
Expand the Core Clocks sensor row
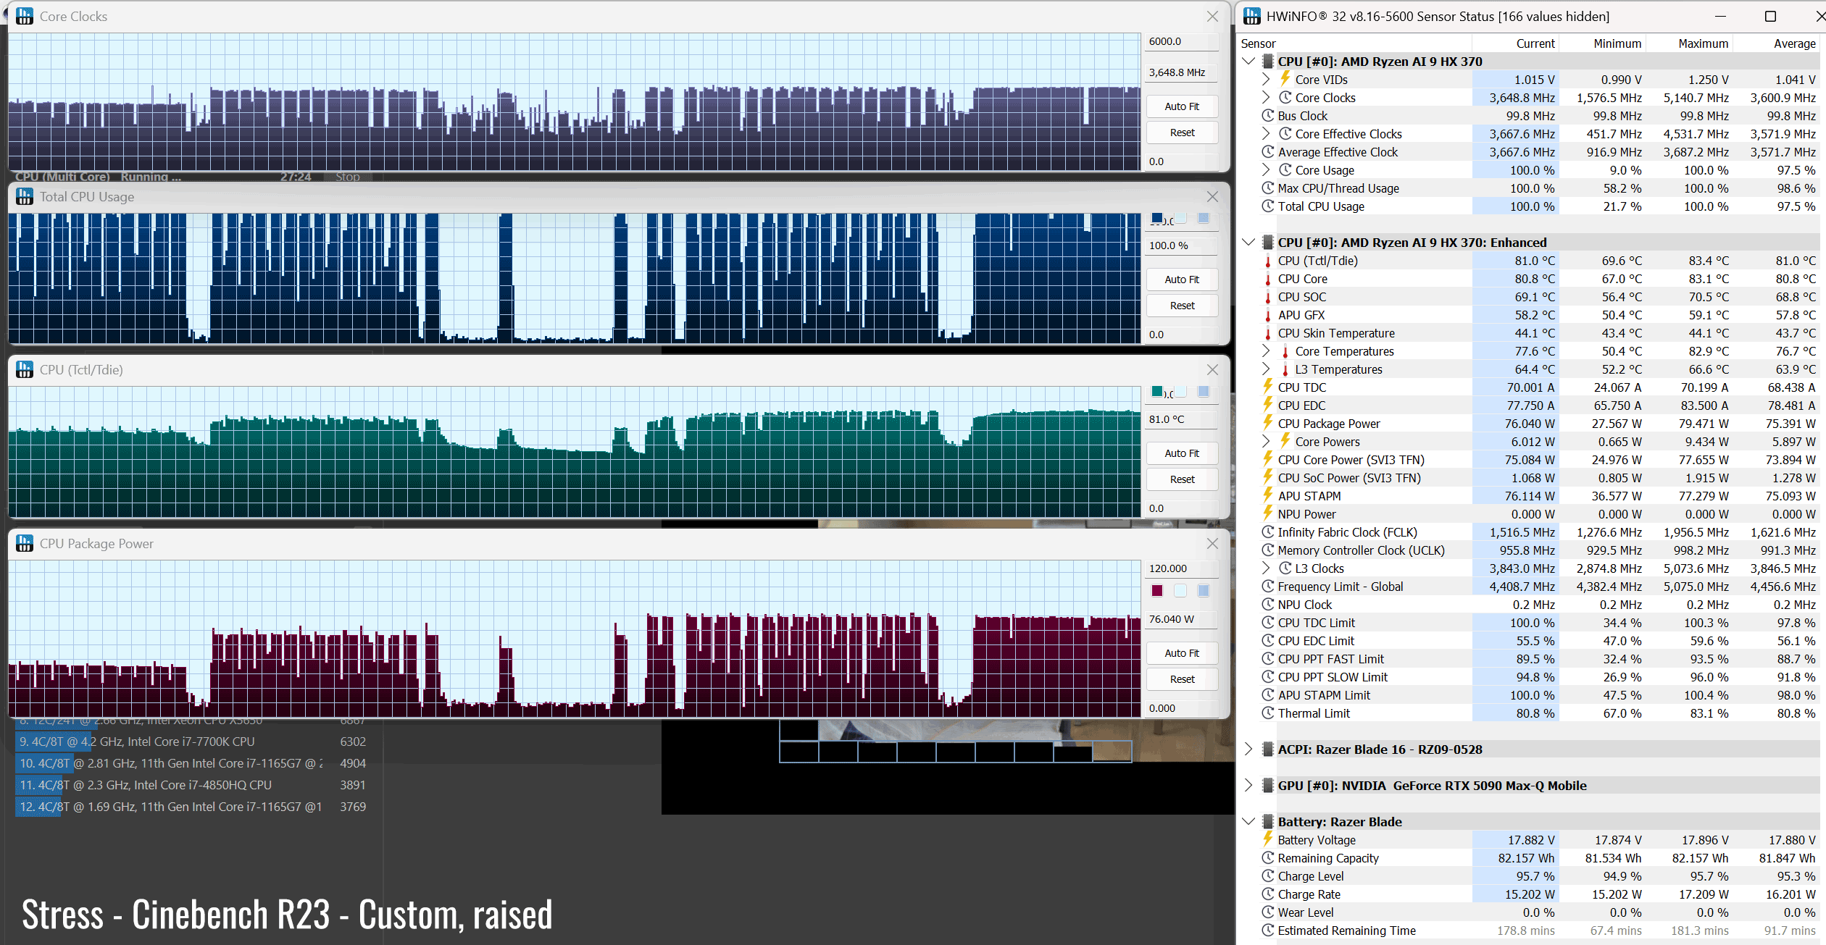(x=1266, y=98)
